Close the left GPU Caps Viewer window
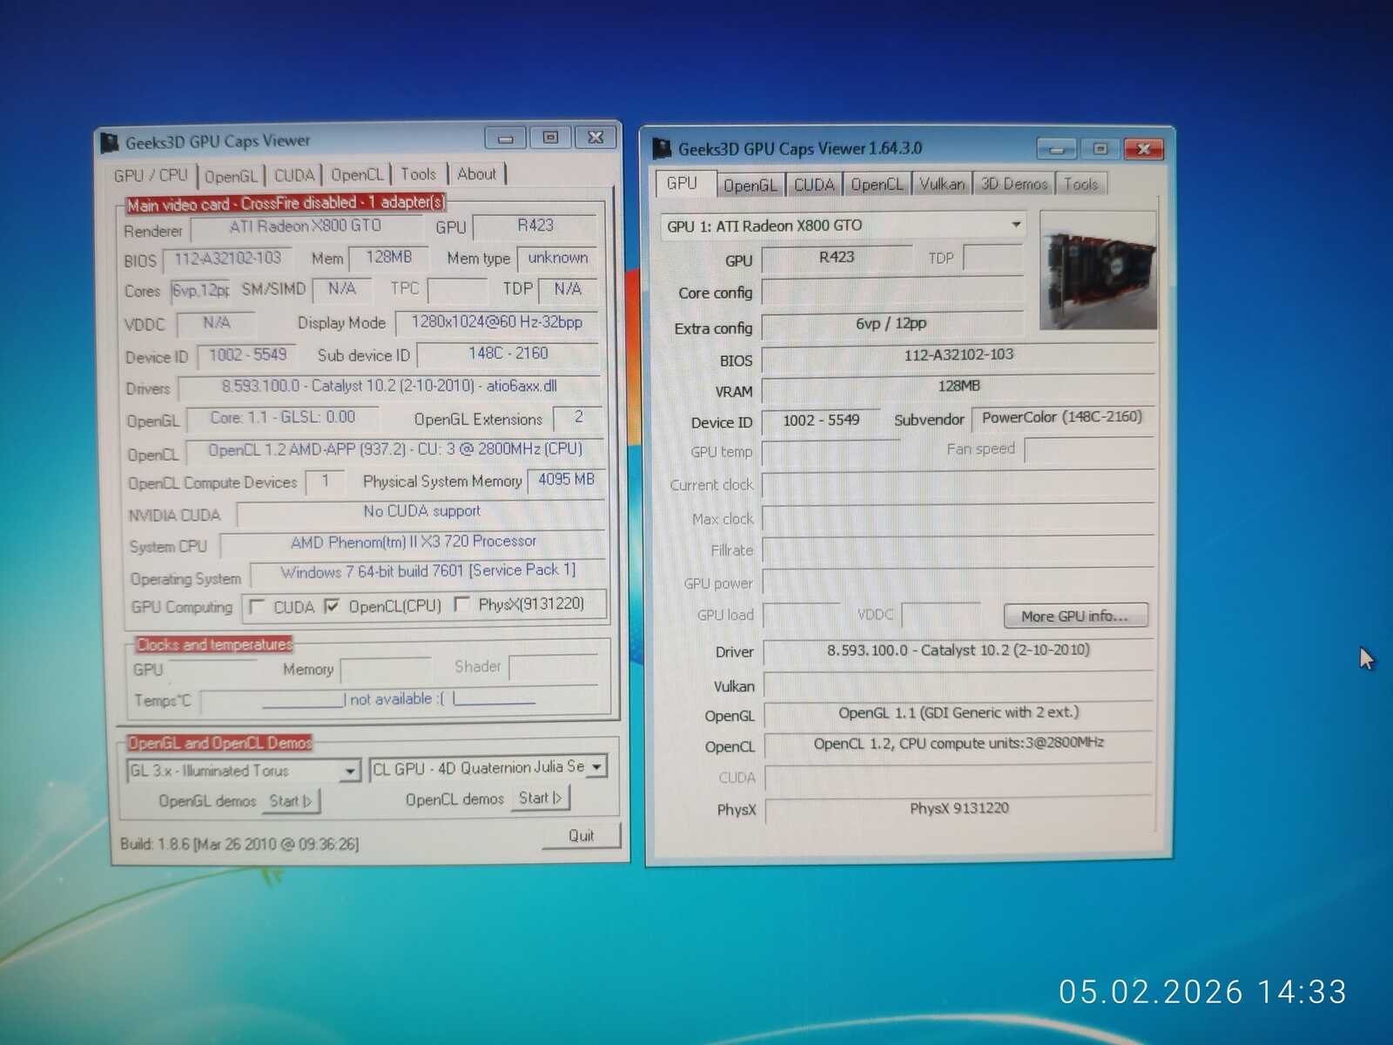1393x1045 pixels. point(596,138)
